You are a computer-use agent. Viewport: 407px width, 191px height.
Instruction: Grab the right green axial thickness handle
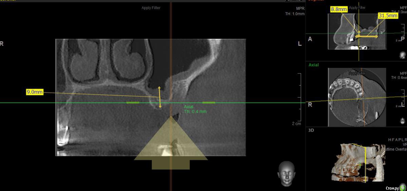(x=209, y=102)
